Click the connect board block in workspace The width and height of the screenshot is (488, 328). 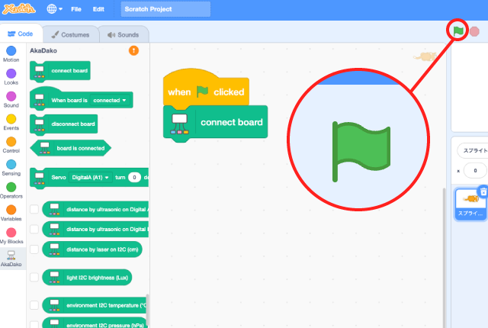[x=215, y=123]
